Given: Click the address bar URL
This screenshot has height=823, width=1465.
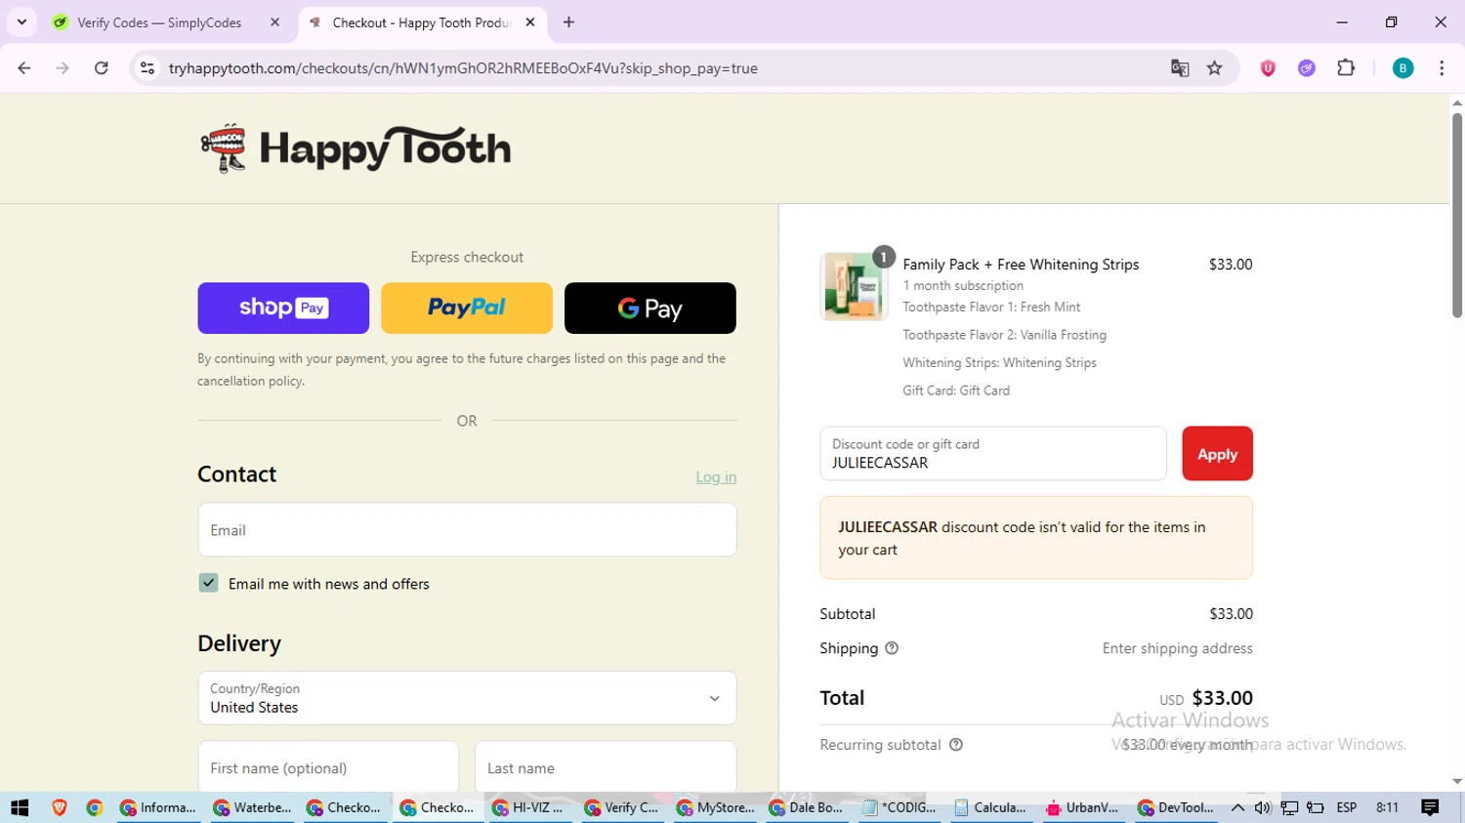Looking at the screenshot, I should pos(463,68).
